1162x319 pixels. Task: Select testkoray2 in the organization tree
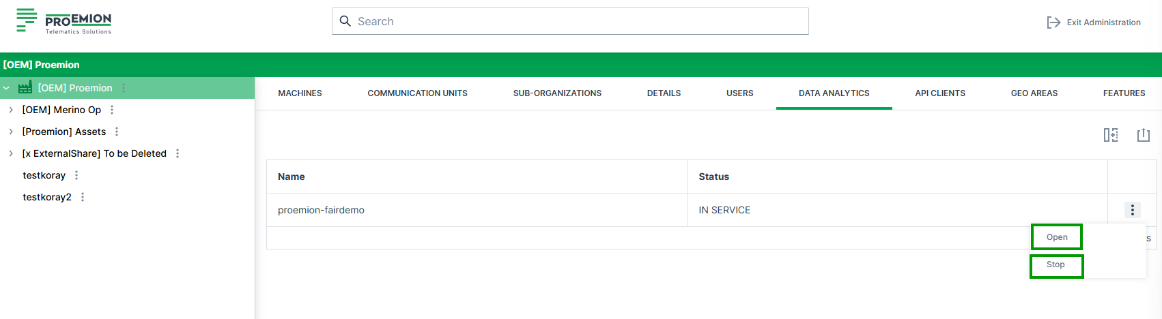pyautogui.click(x=47, y=197)
